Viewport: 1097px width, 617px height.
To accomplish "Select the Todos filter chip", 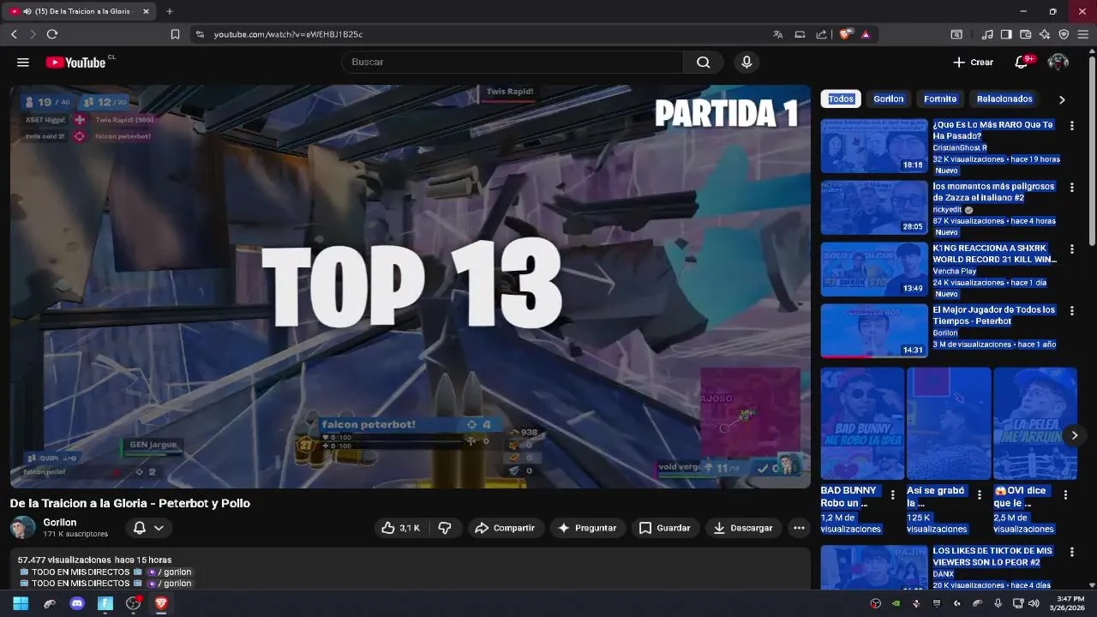I will tap(841, 99).
